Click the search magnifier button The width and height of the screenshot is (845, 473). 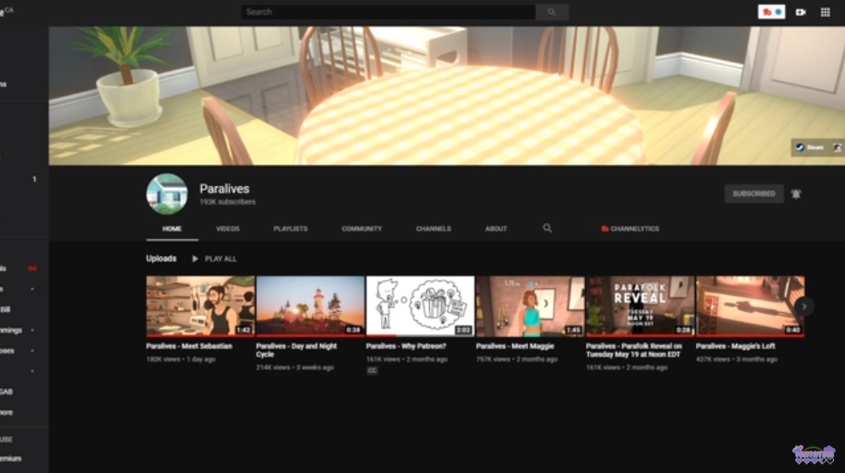tap(552, 12)
